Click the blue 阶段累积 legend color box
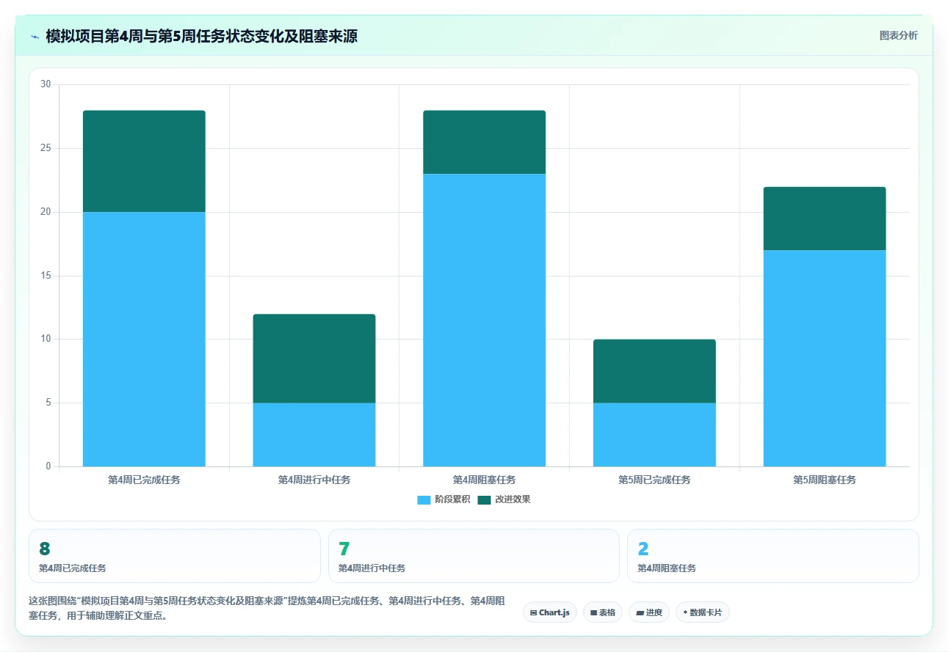Image resolution: width=948 pixels, height=652 pixels. (424, 499)
